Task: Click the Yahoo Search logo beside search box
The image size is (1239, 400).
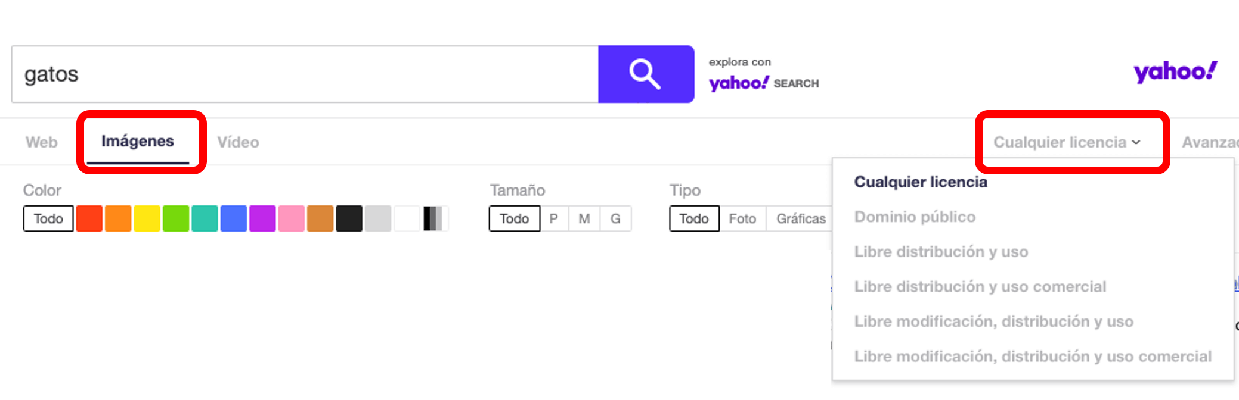Action: coord(763,83)
